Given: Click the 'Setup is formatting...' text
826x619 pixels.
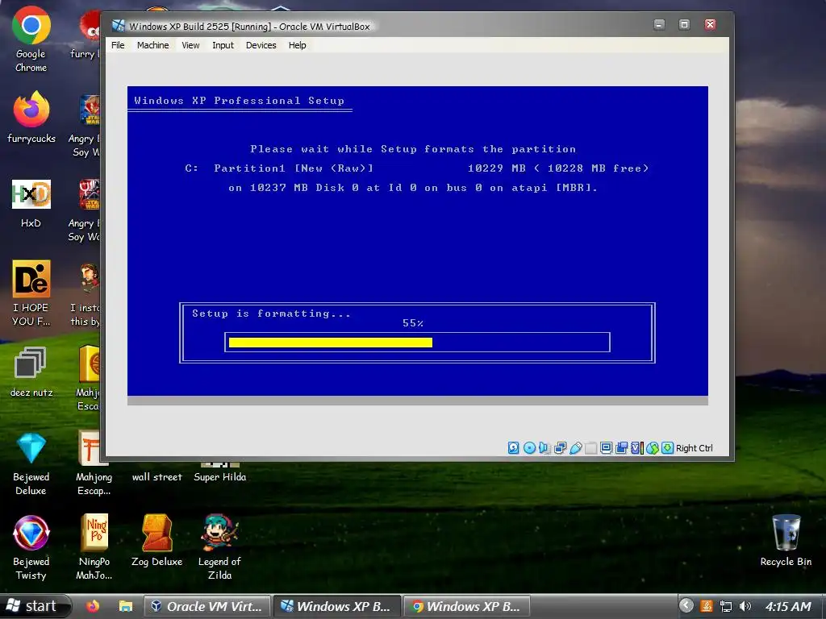Looking at the screenshot, I should tap(271, 314).
